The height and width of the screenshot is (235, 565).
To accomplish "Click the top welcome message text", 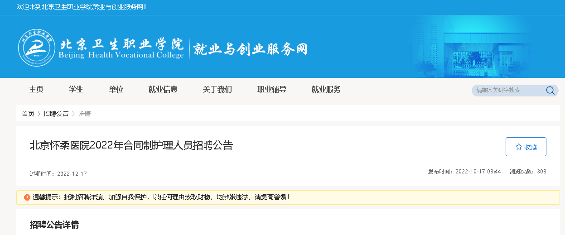I will [81, 7].
